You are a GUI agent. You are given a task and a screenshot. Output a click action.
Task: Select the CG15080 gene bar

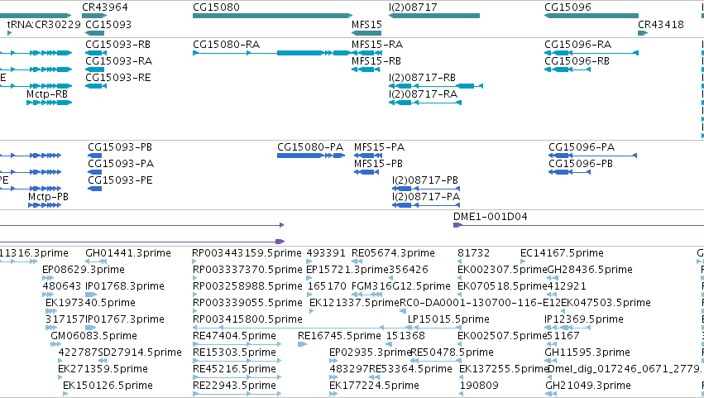[272, 16]
